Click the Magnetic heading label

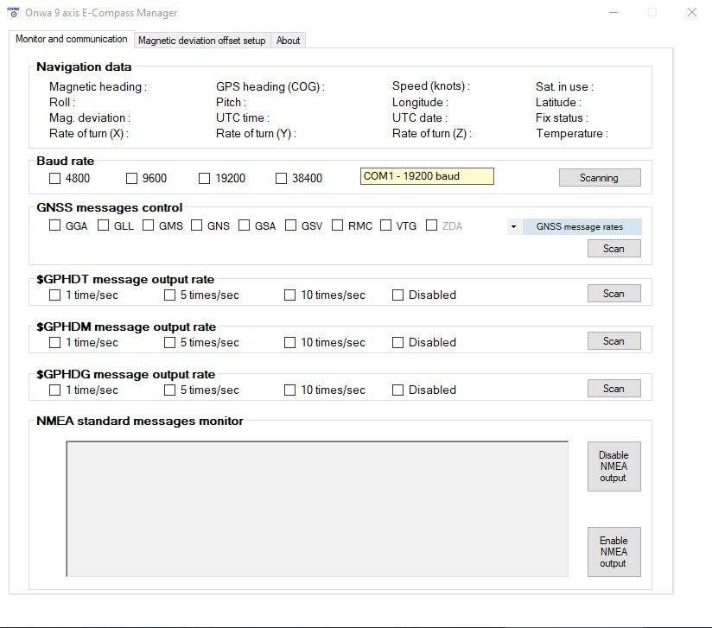(x=99, y=86)
